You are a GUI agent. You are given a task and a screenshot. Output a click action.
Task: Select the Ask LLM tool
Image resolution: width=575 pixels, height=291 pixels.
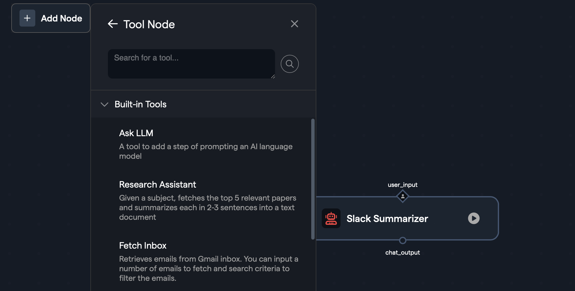(x=136, y=133)
